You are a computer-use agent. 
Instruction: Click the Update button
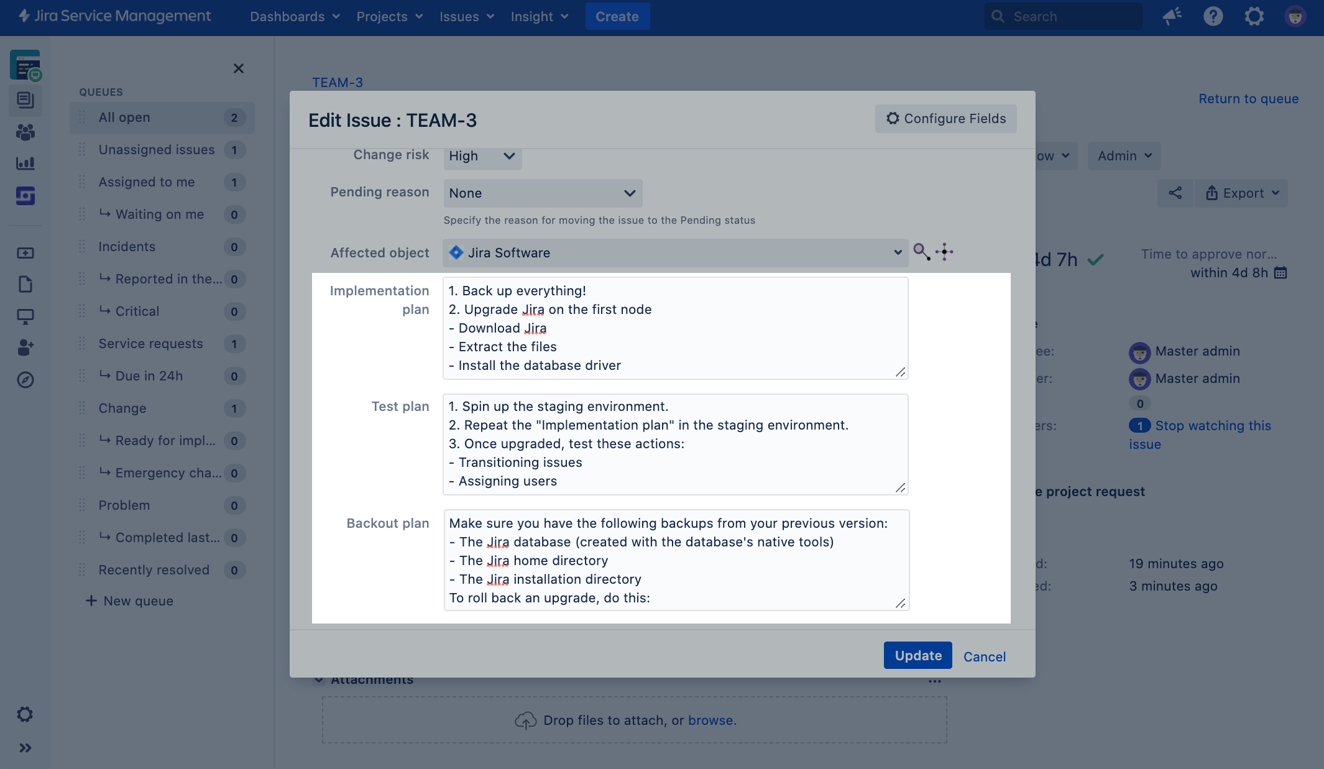[917, 656]
